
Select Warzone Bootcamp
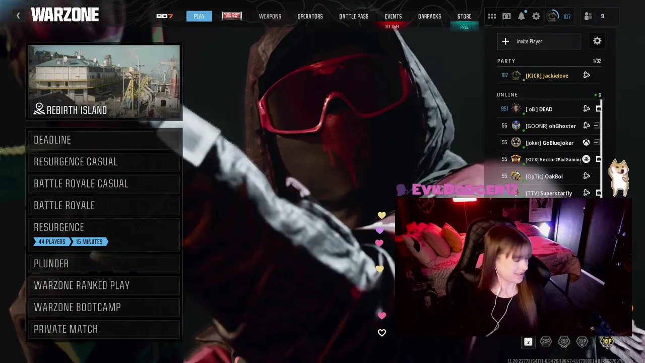pyautogui.click(x=104, y=307)
